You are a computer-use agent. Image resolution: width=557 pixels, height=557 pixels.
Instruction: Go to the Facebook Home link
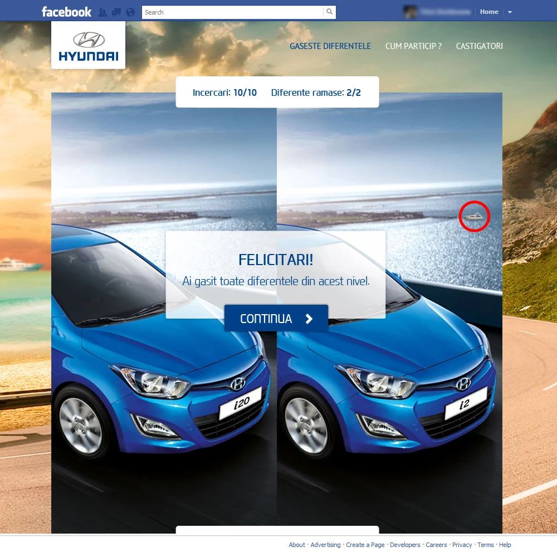[489, 12]
